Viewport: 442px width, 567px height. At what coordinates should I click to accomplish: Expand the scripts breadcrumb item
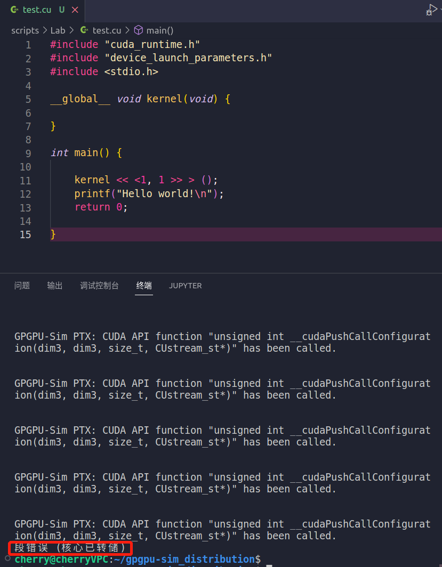[x=25, y=30]
